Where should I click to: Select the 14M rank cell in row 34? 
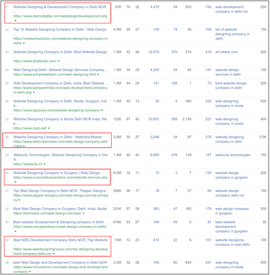[x=118, y=240]
